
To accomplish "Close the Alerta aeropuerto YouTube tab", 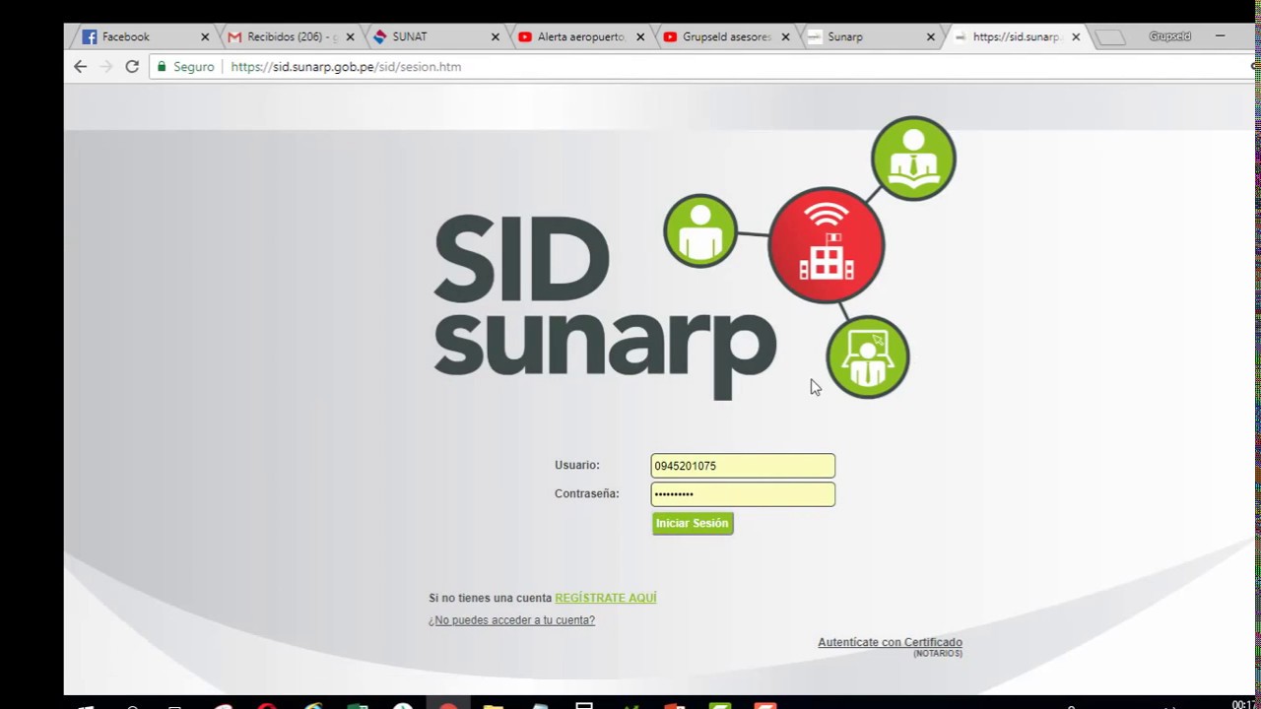I will click(640, 37).
